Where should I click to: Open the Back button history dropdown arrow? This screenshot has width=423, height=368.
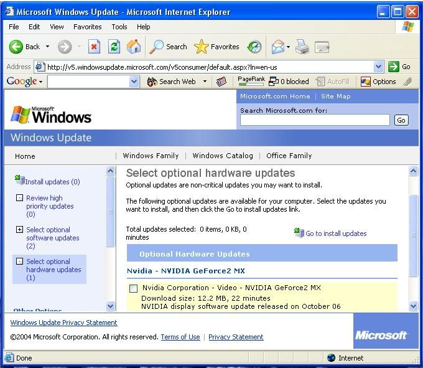coord(47,47)
